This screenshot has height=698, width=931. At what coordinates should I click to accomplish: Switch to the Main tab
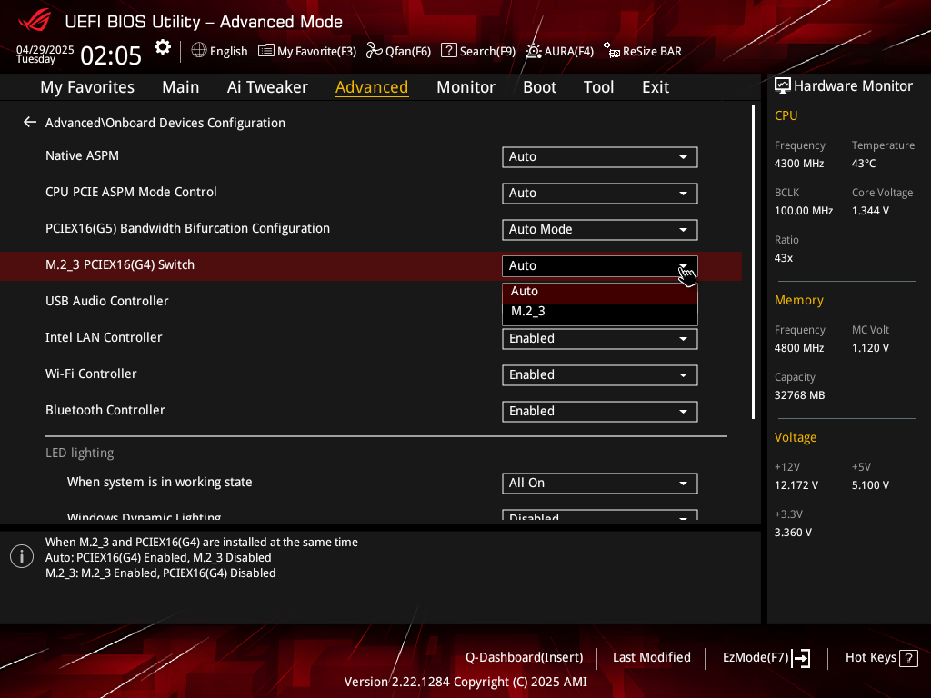coord(181,87)
